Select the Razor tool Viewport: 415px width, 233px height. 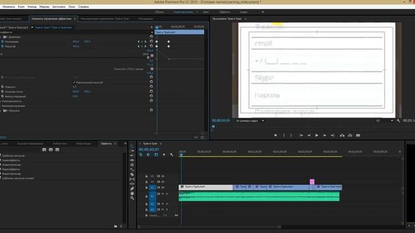coord(132,174)
